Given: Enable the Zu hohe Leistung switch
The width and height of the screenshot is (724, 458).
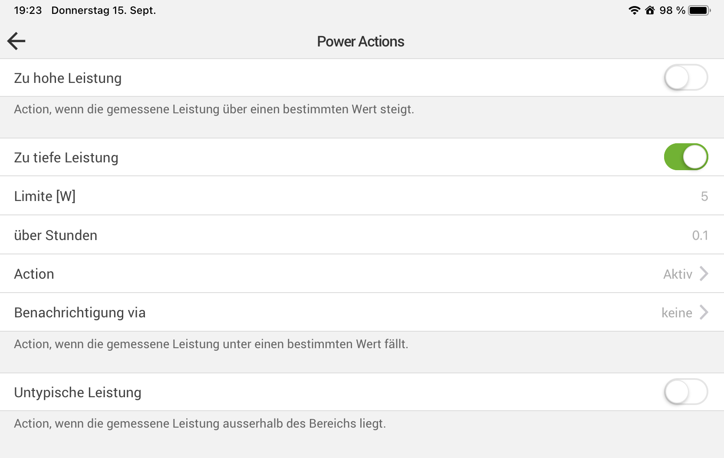Looking at the screenshot, I should (x=686, y=78).
